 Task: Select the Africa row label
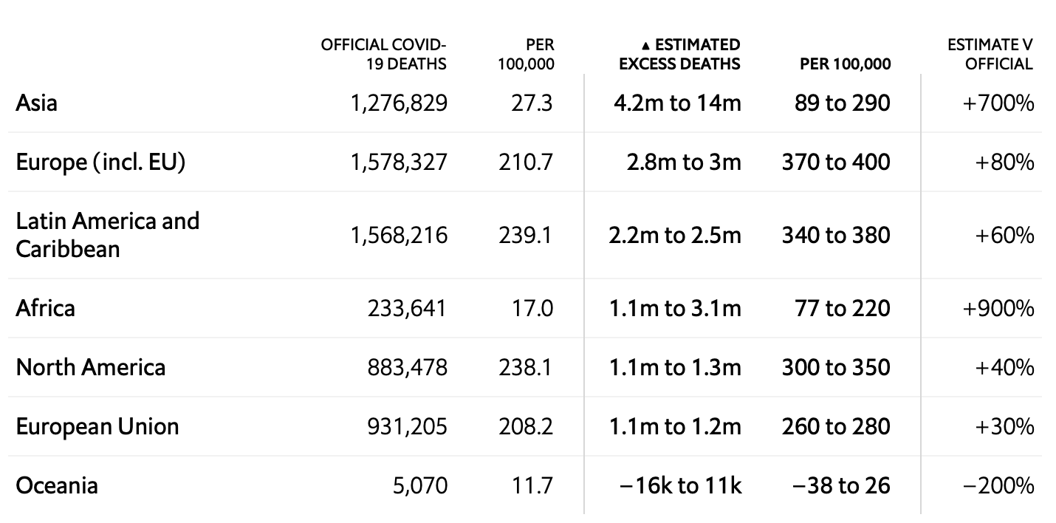[45, 308]
